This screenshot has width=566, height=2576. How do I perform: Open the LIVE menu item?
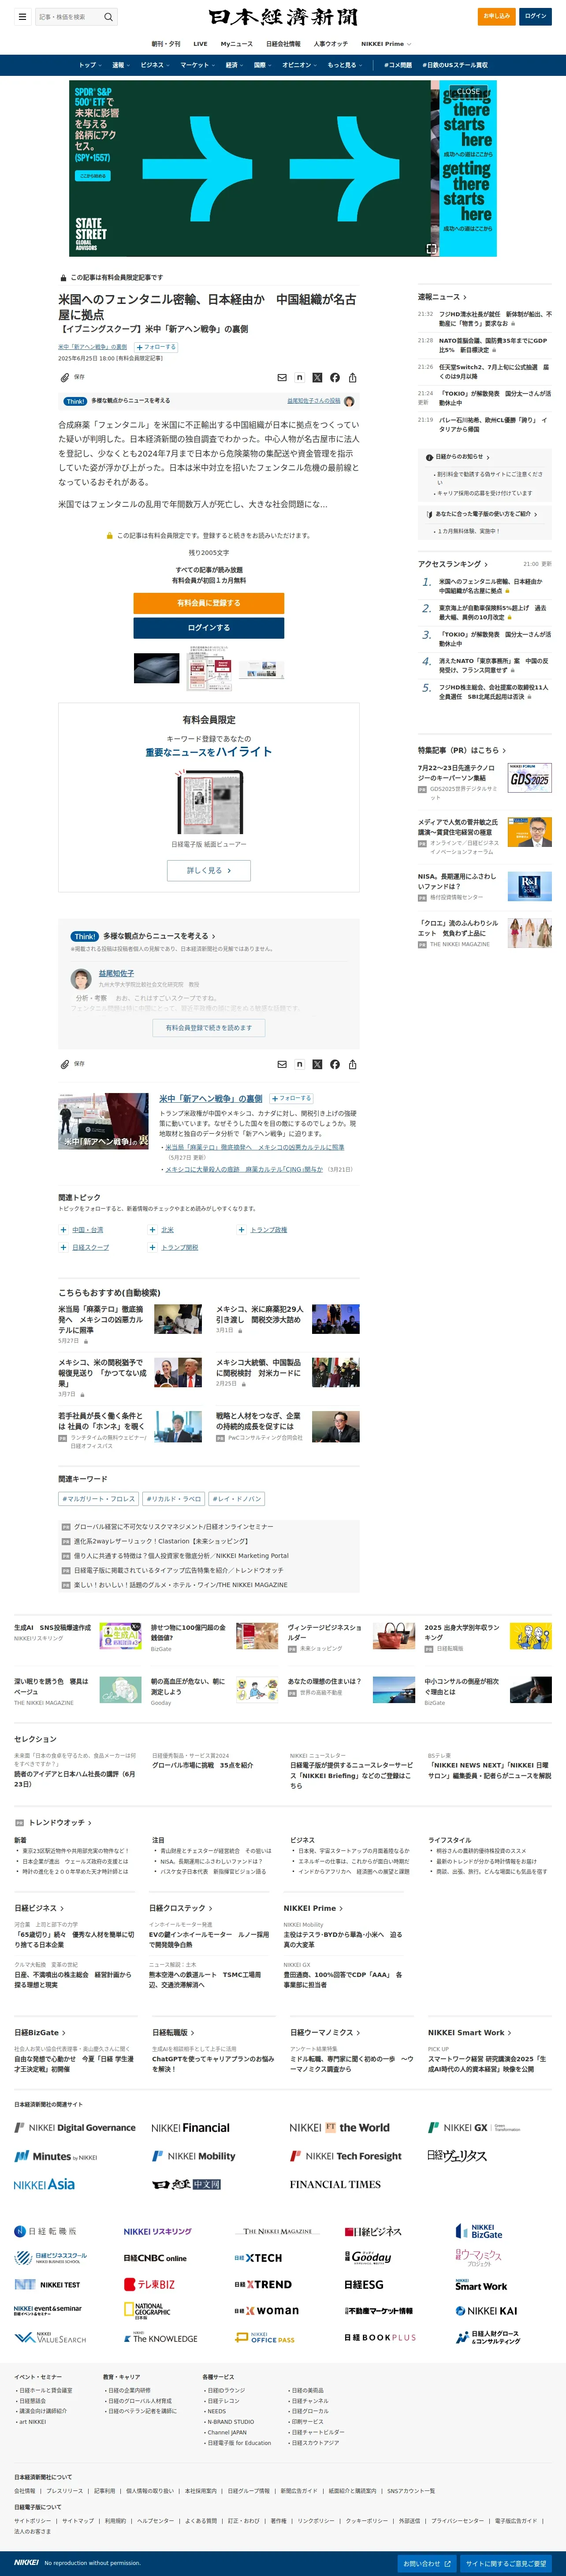(x=200, y=44)
